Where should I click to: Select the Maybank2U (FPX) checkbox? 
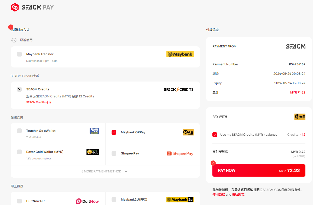tap(114, 200)
